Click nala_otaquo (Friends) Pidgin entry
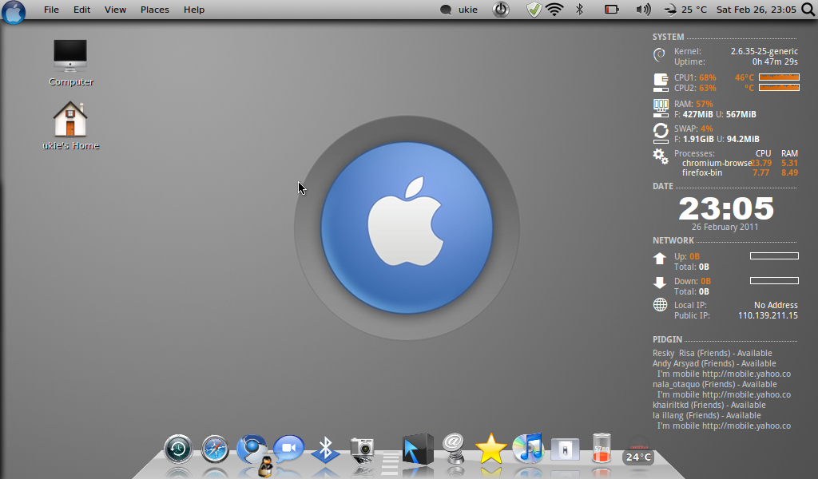Screen dimensions: 818x479 (x=715, y=384)
